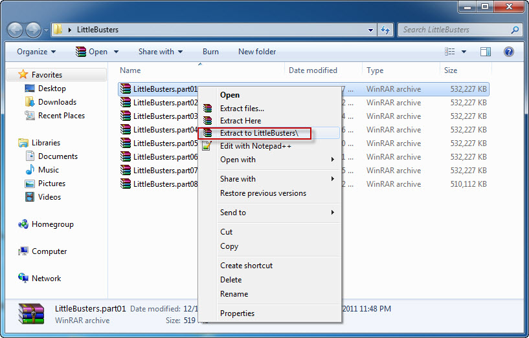This screenshot has height=338, width=529.
Task: Select LittleBusters.part02 archive icon
Action: (125, 102)
